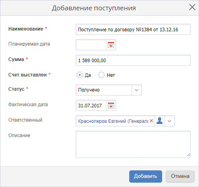Open the Получено status combo box

[x=109, y=90]
